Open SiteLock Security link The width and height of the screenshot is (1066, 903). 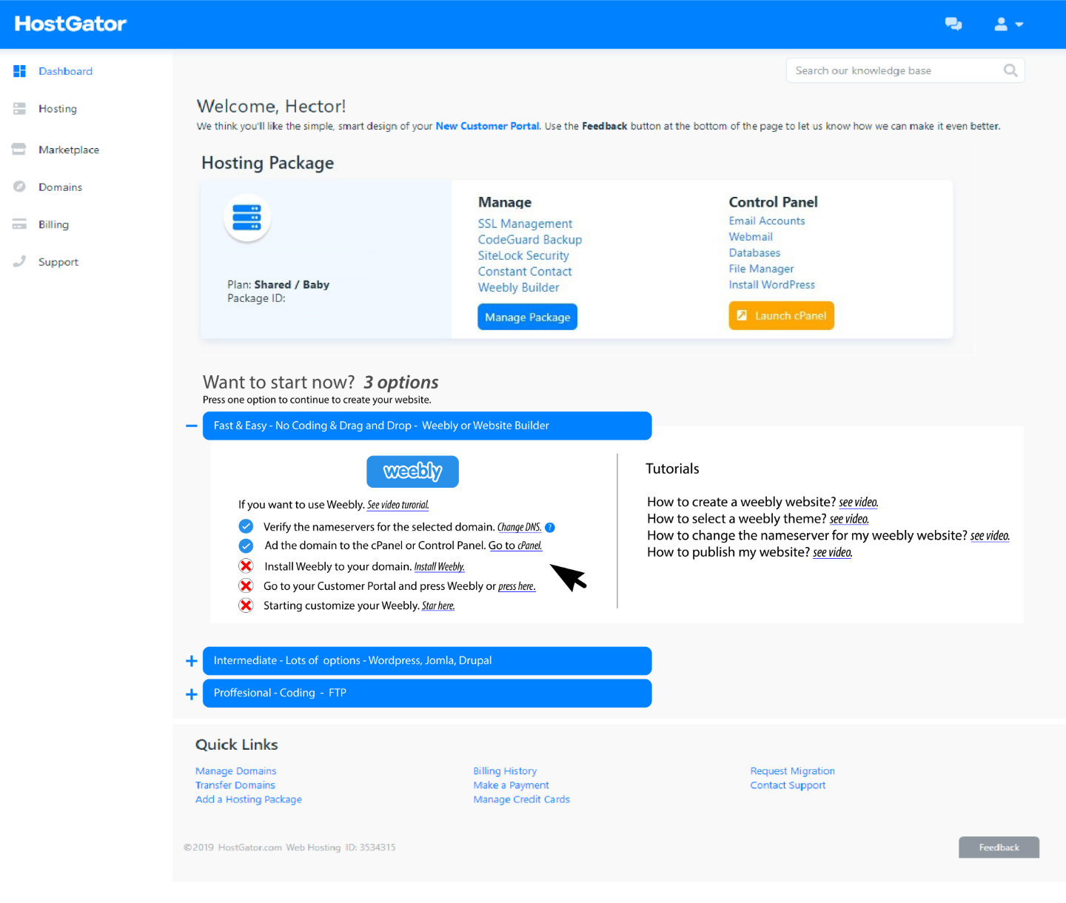coord(523,255)
